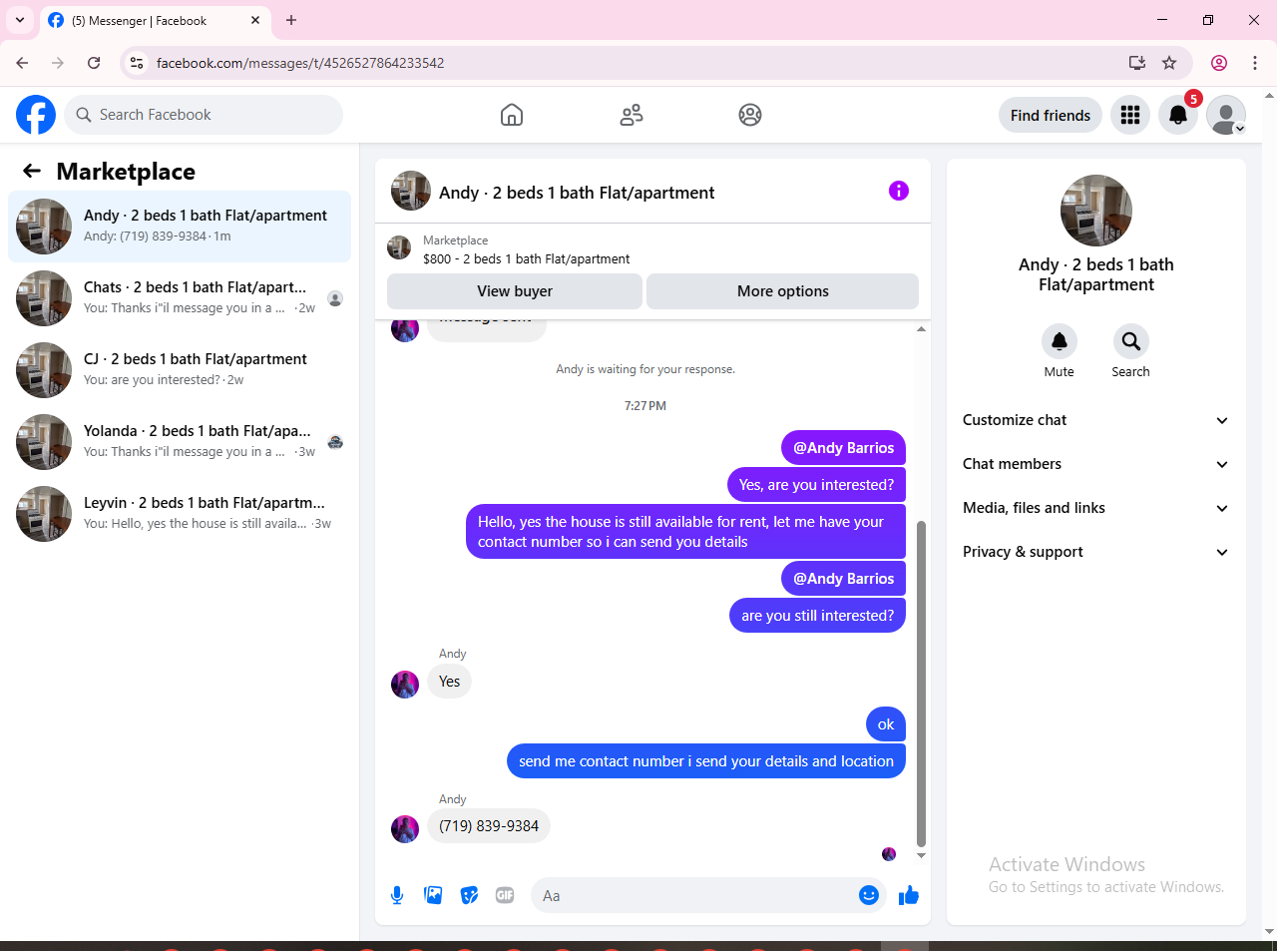Attach a photo with the image icon
This screenshot has height=951, width=1277.
point(433,895)
